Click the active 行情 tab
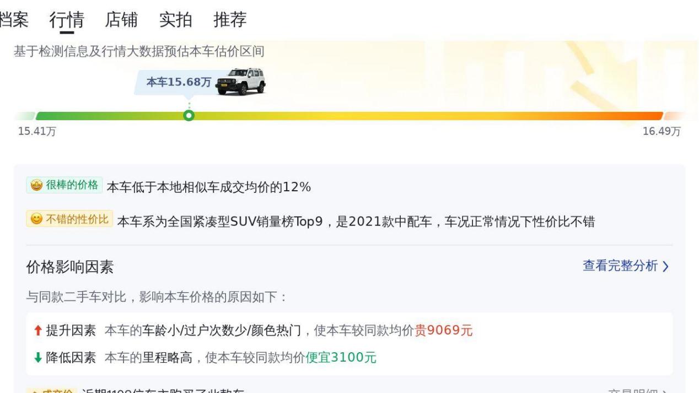The height and width of the screenshot is (393, 699). 67,20
